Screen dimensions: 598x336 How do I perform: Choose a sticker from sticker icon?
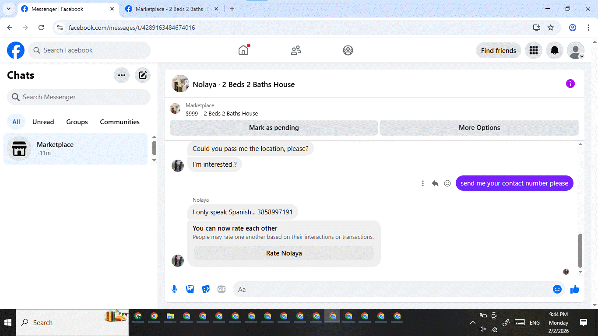206,289
